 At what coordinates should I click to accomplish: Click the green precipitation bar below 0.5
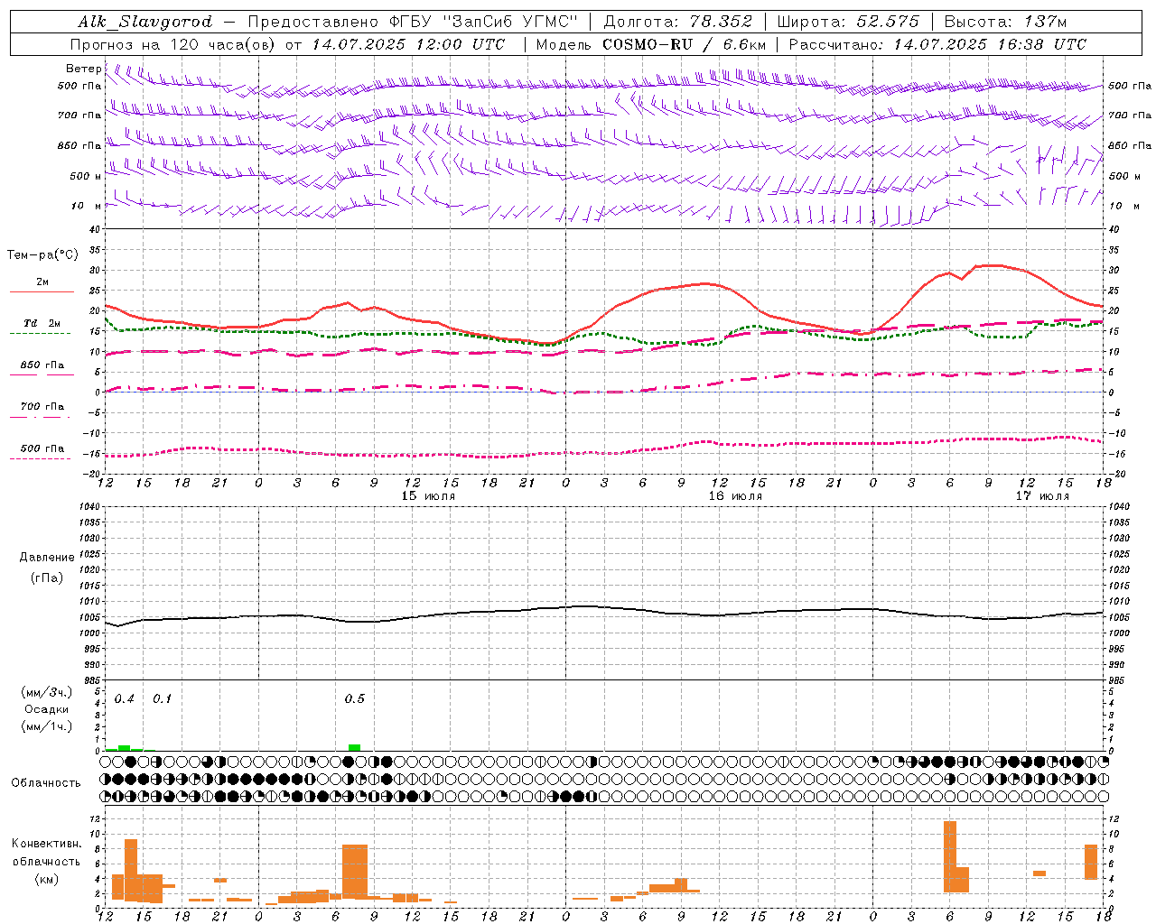coord(355,747)
